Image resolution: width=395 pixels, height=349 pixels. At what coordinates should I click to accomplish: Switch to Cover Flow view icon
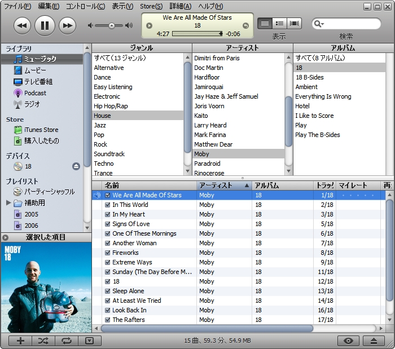coord(294,24)
